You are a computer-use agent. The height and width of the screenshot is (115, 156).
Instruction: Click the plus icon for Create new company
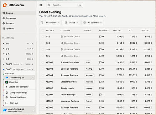7,87
